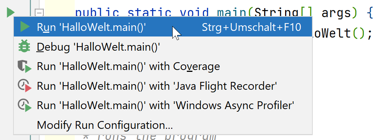Run with 'Java Flight Recorder' option
The width and height of the screenshot is (386, 140).
[157, 86]
